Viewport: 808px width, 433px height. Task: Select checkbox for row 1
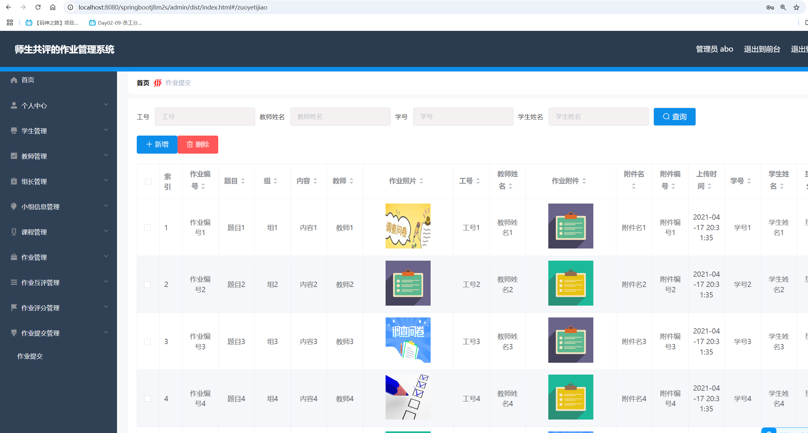[x=148, y=227]
